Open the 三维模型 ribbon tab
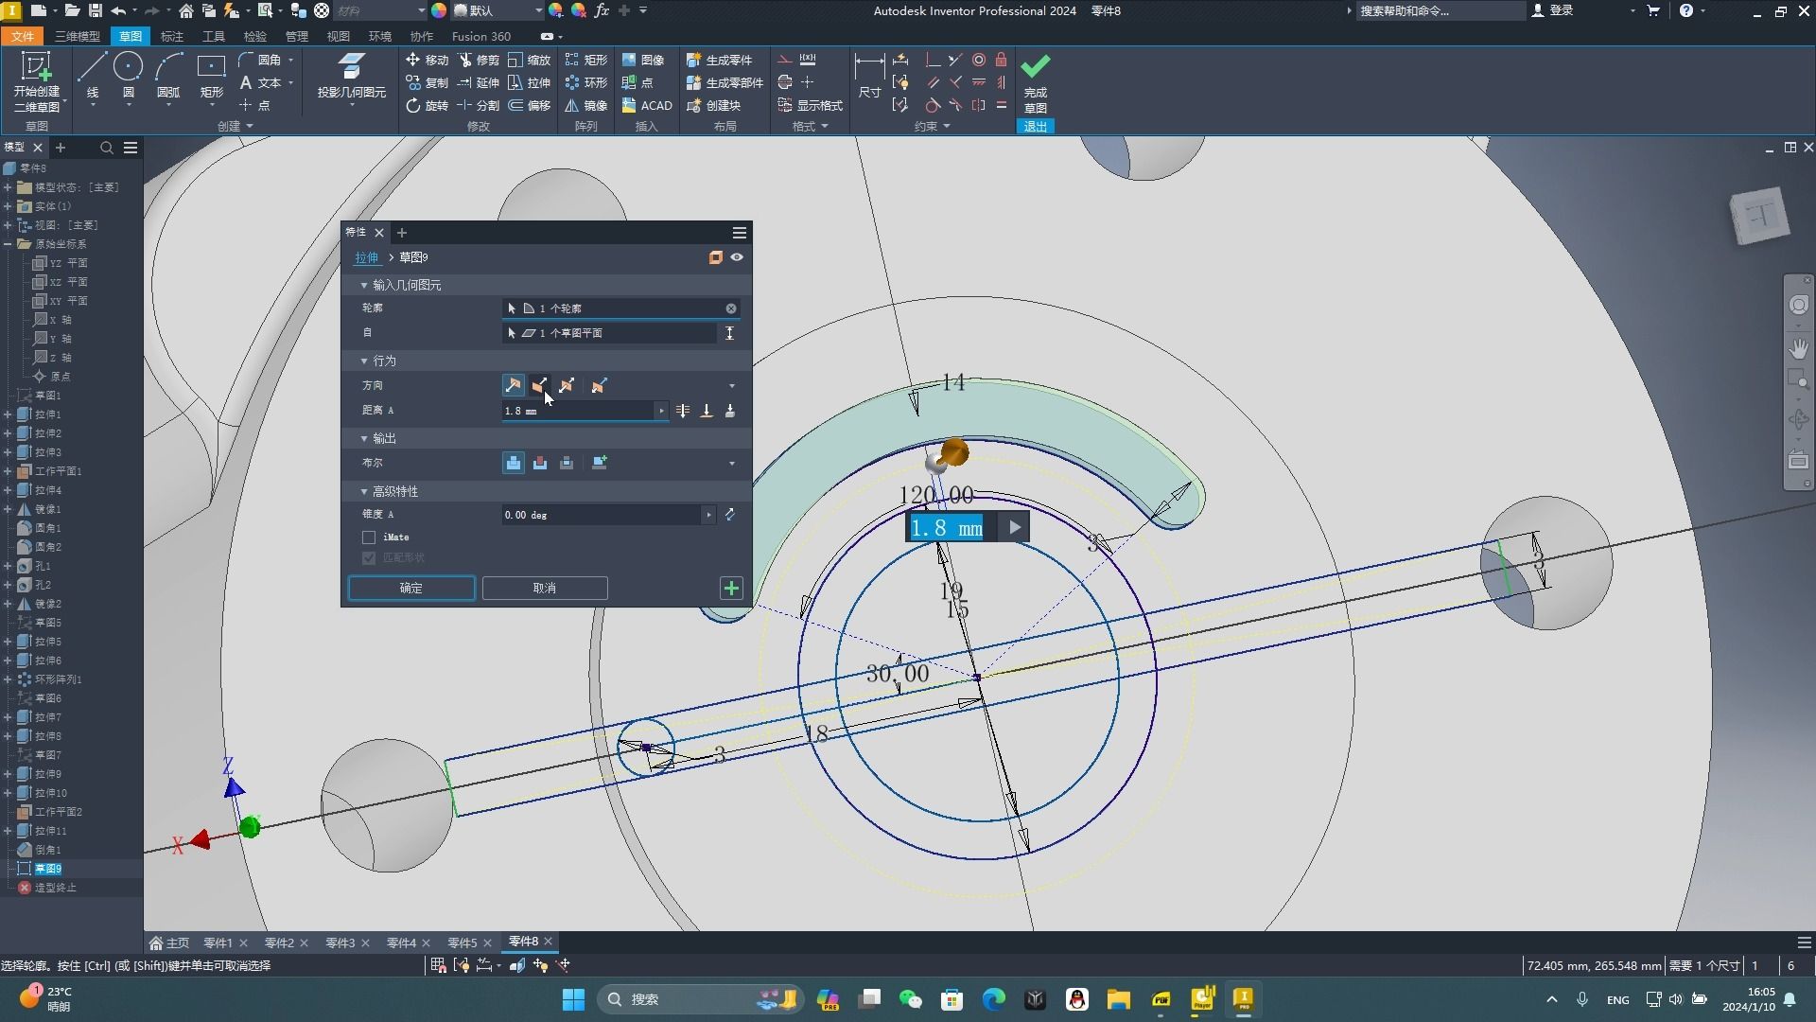The width and height of the screenshot is (1816, 1022). tap(78, 36)
